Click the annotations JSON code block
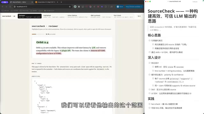Viewport: 204px width, 114px height. point(72,96)
